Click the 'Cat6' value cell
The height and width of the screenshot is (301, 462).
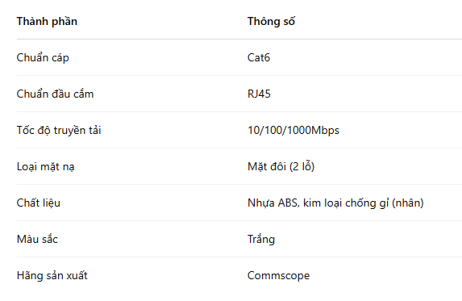258,57
